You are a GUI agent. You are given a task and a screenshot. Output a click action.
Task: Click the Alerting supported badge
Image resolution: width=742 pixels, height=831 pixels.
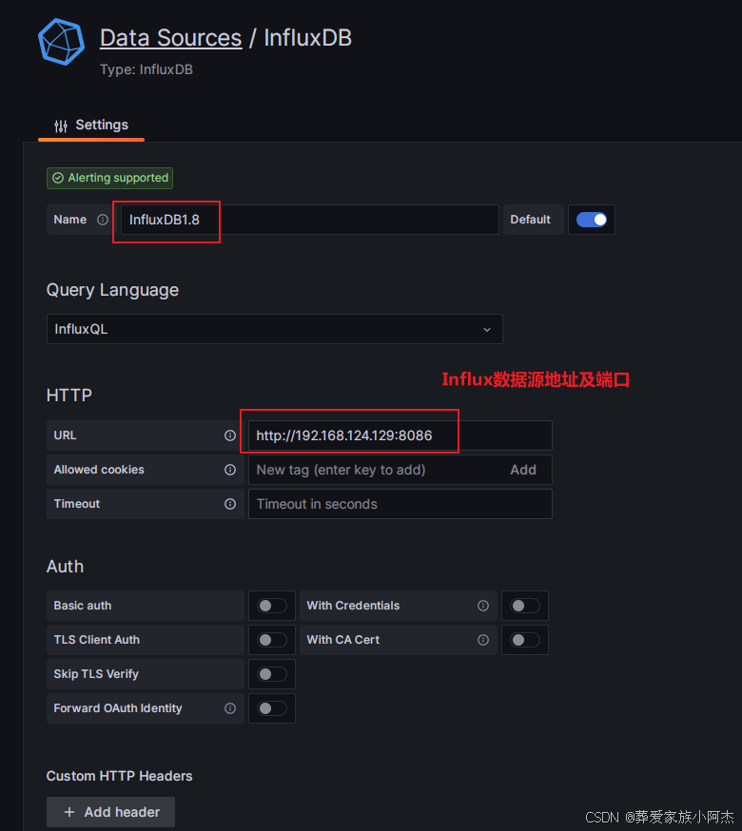(x=109, y=178)
